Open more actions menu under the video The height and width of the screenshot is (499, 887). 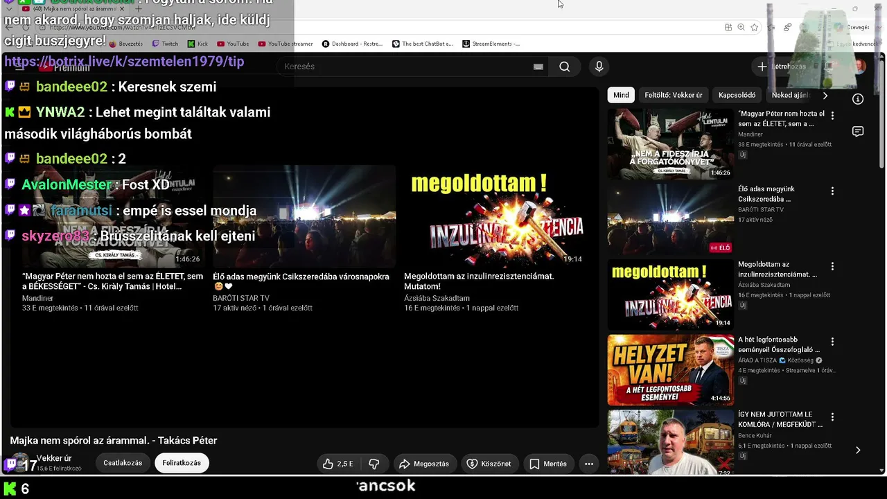(589, 464)
